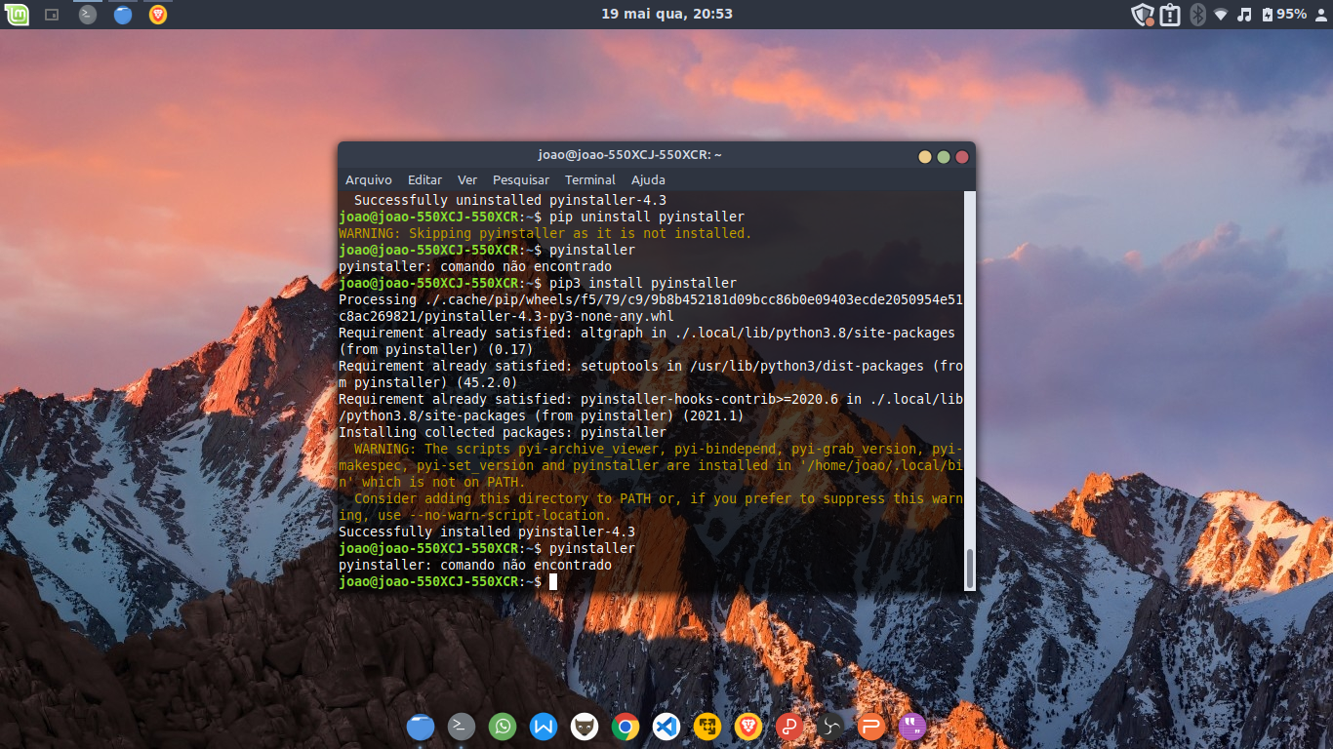The height and width of the screenshot is (749, 1333).
Task: Open the Arquivo menu in the terminal
Action: 368,179
